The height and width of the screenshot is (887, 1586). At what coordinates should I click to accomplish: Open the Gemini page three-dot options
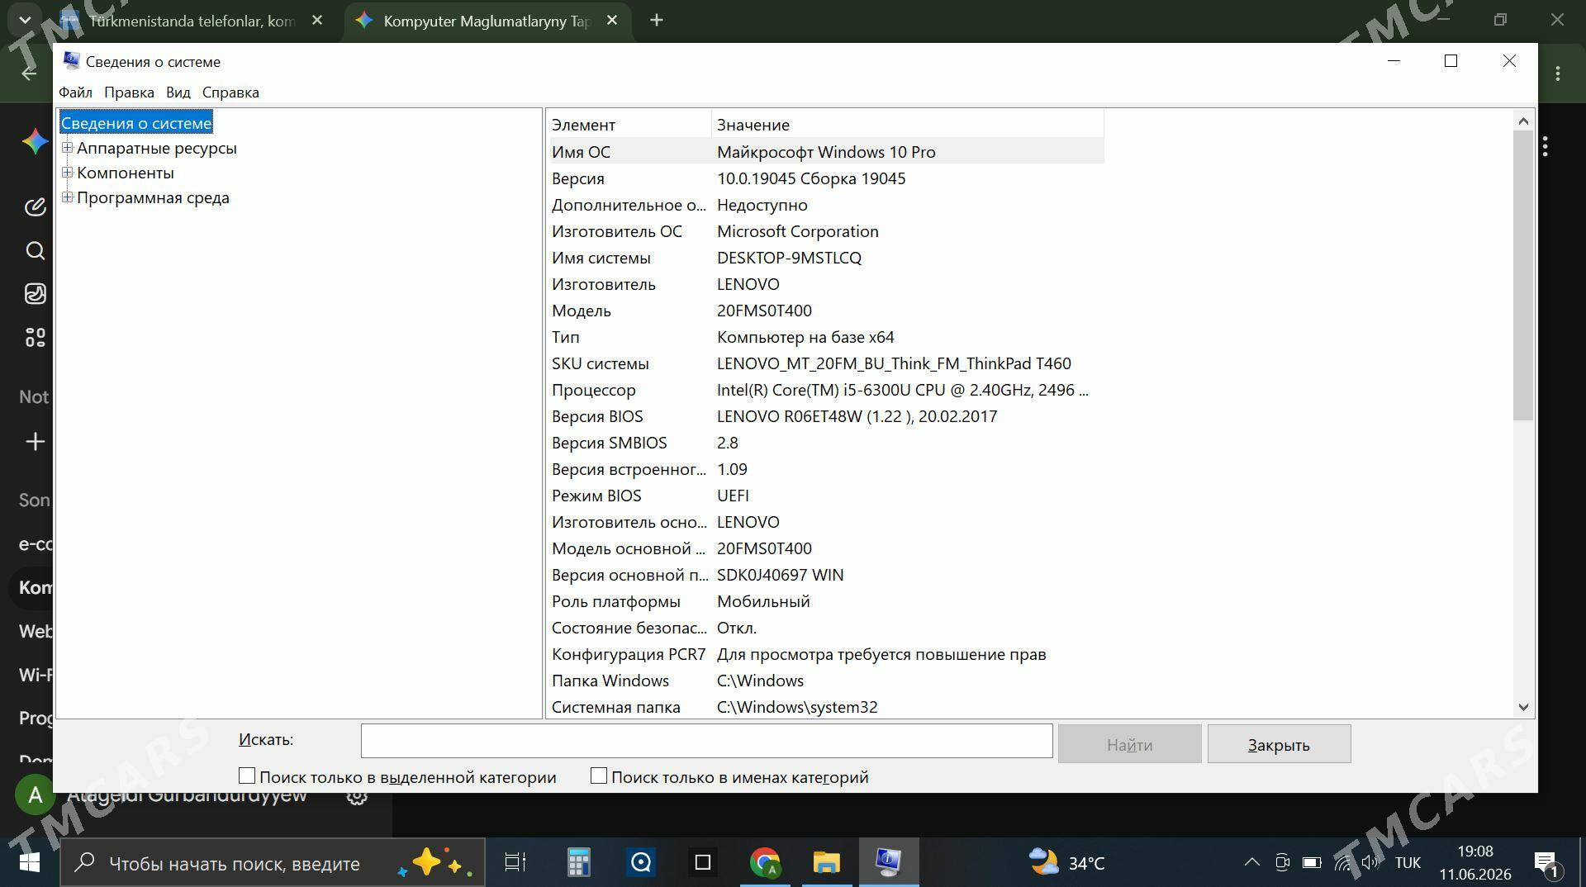pos(1545,146)
